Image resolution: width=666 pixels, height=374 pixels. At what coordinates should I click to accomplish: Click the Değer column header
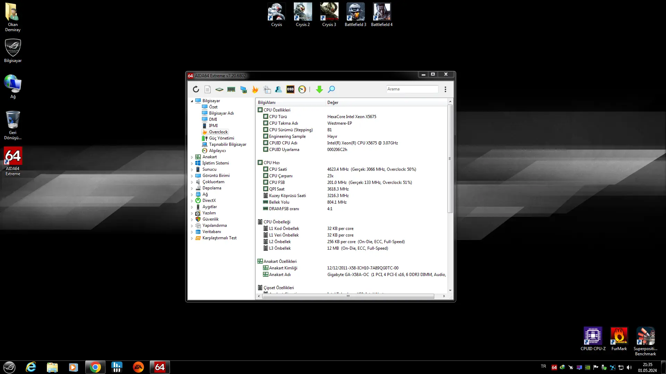tap(386, 103)
